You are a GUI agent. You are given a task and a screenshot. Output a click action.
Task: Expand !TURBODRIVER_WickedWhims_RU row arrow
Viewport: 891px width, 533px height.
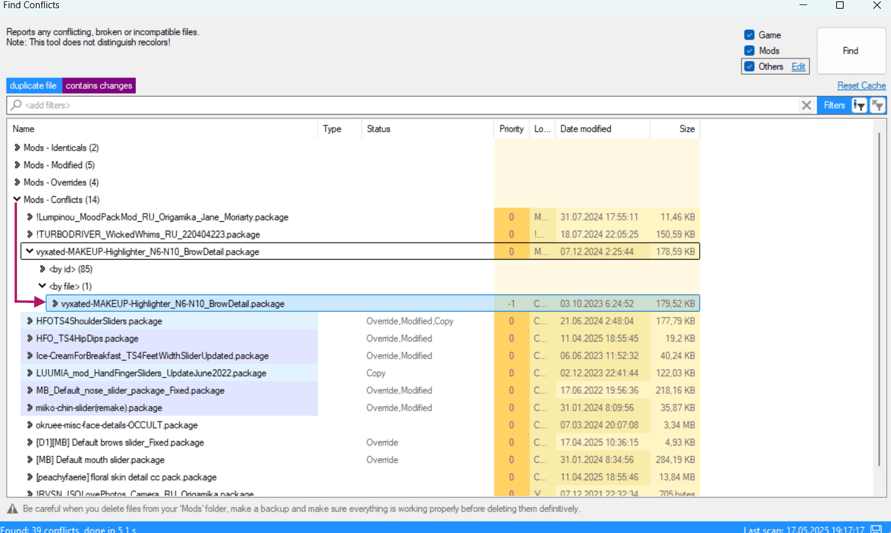coord(30,234)
